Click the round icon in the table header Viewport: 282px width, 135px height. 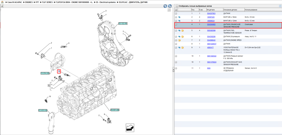[176, 10]
